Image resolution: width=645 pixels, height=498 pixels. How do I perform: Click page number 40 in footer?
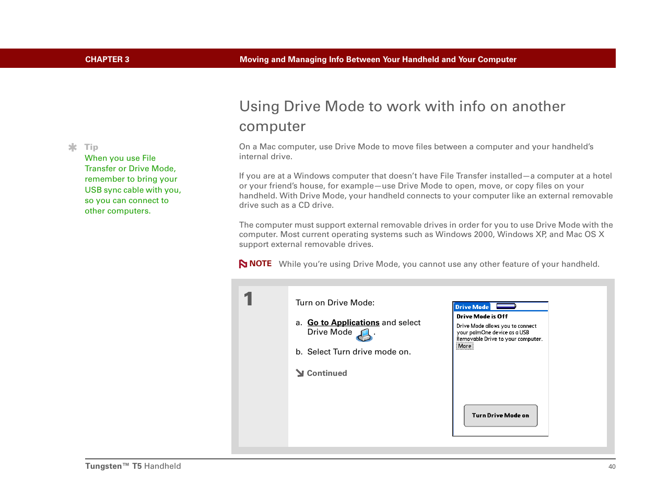tap(612, 467)
